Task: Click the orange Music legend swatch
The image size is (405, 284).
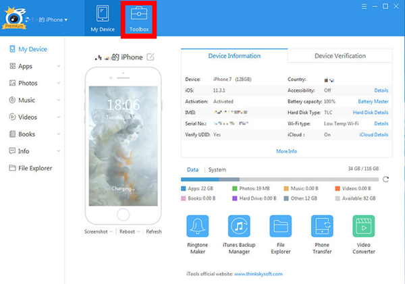Action: pyautogui.click(x=286, y=188)
